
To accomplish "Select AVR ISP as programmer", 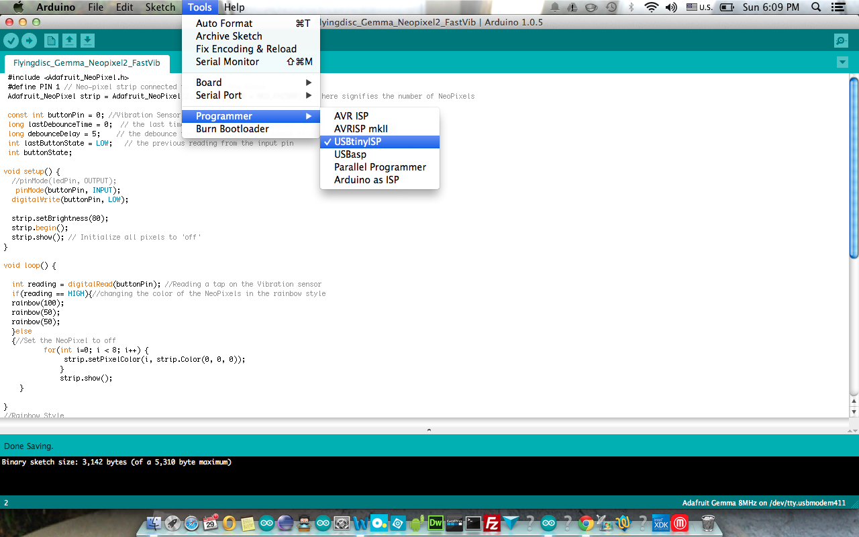I will pyautogui.click(x=380, y=116).
